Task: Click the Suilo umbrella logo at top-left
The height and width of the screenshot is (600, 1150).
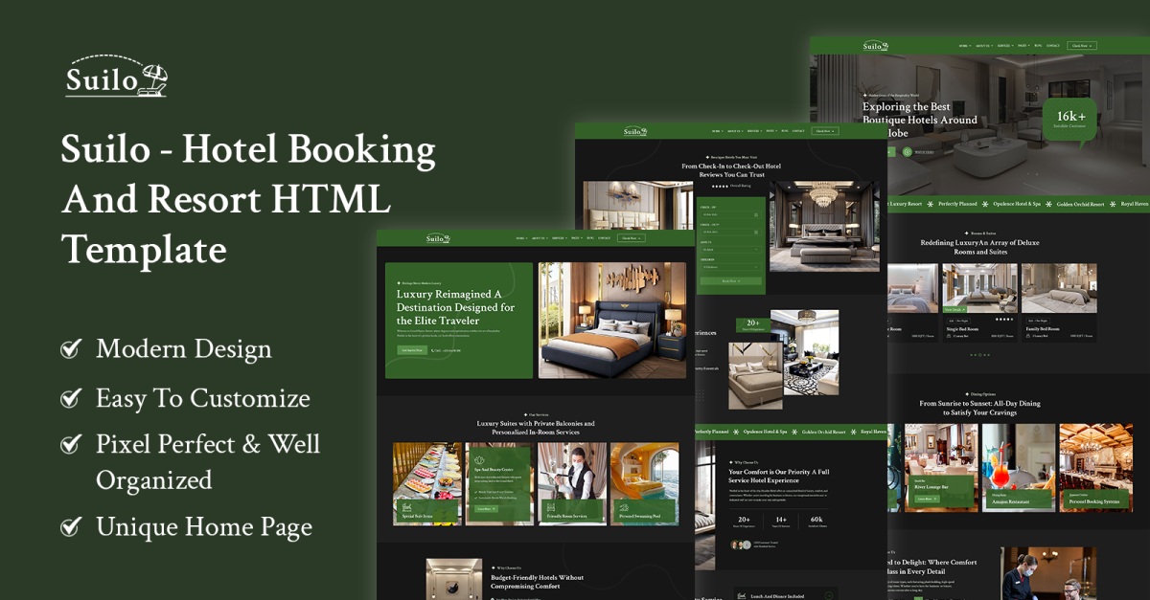Action: point(117,77)
